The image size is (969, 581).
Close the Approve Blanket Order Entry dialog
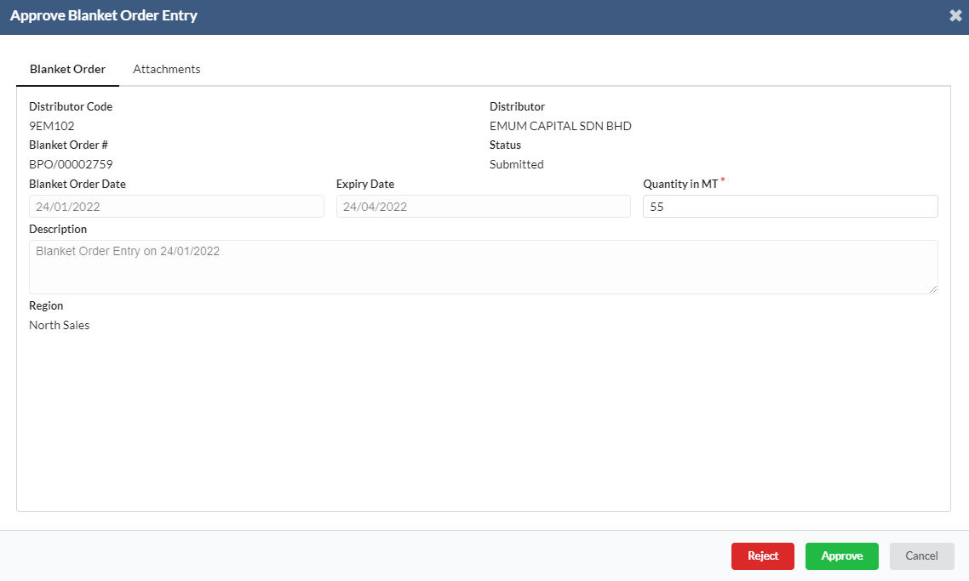[x=955, y=16]
